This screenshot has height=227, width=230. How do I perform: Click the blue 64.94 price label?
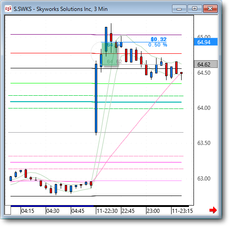[206, 42]
